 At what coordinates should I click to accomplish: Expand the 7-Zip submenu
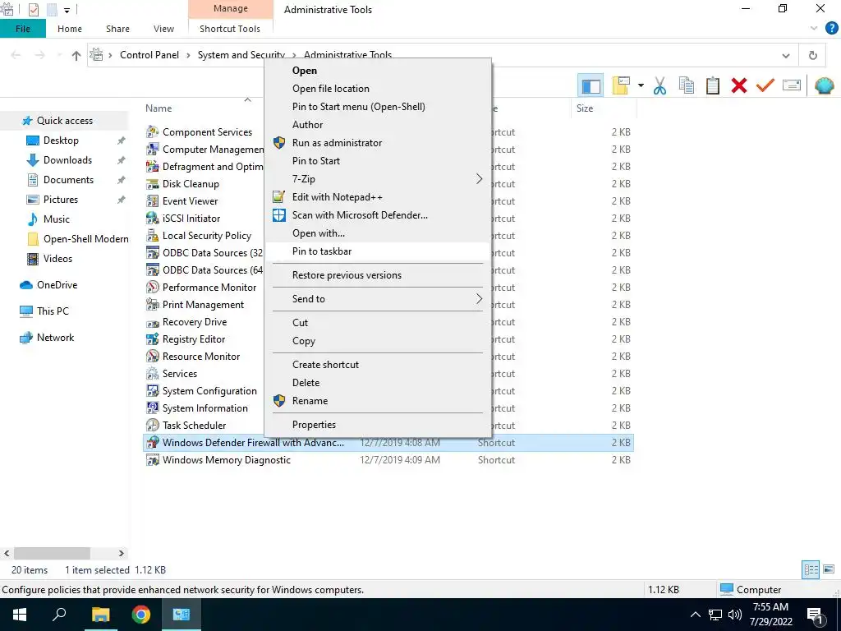(378, 178)
